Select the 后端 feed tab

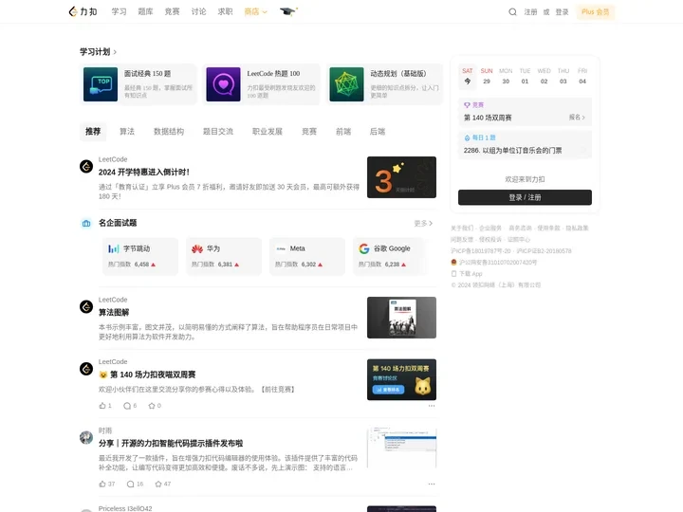coord(378,132)
